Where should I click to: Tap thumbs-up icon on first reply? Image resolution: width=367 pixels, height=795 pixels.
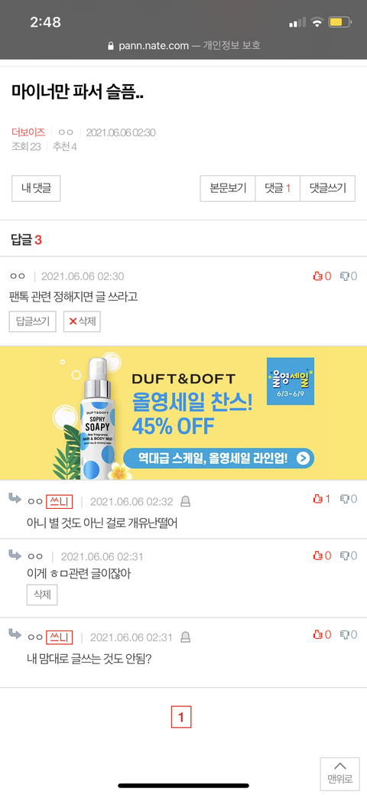click(x=318, y=276)
